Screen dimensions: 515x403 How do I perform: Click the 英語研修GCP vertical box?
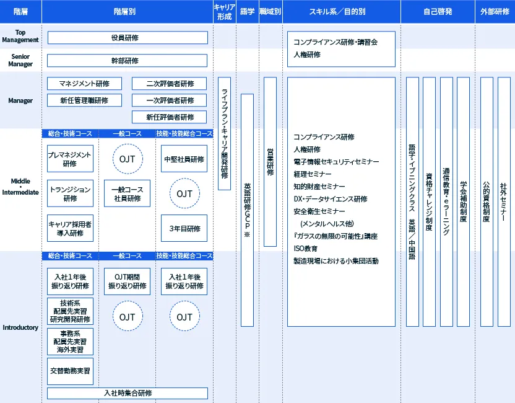tap(247, 210)
